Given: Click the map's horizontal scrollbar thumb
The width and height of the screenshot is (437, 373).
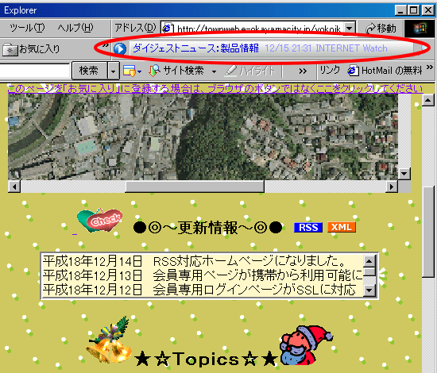Looking at the screenshot, I should pos(195,186).
